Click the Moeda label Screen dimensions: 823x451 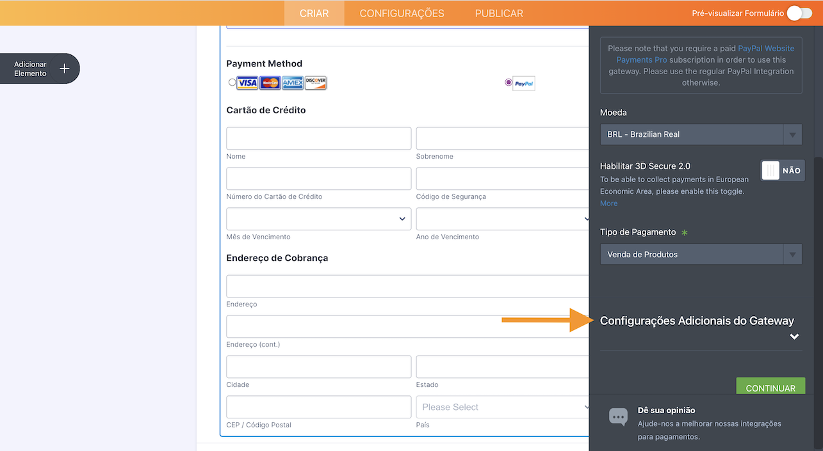614,113
